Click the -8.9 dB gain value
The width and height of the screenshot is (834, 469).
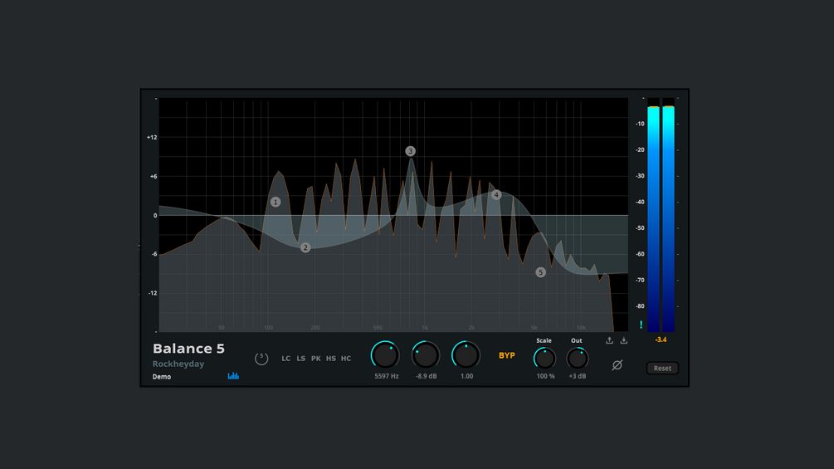pos(426,377)
